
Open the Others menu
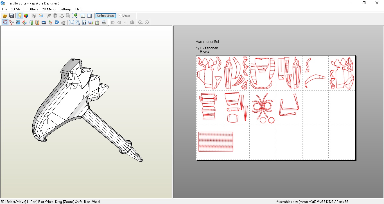(33, 9)
